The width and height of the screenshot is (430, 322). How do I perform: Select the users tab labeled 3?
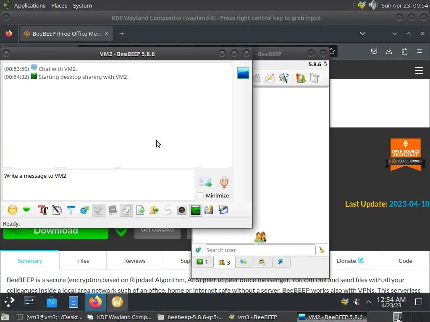pos(224,262)
